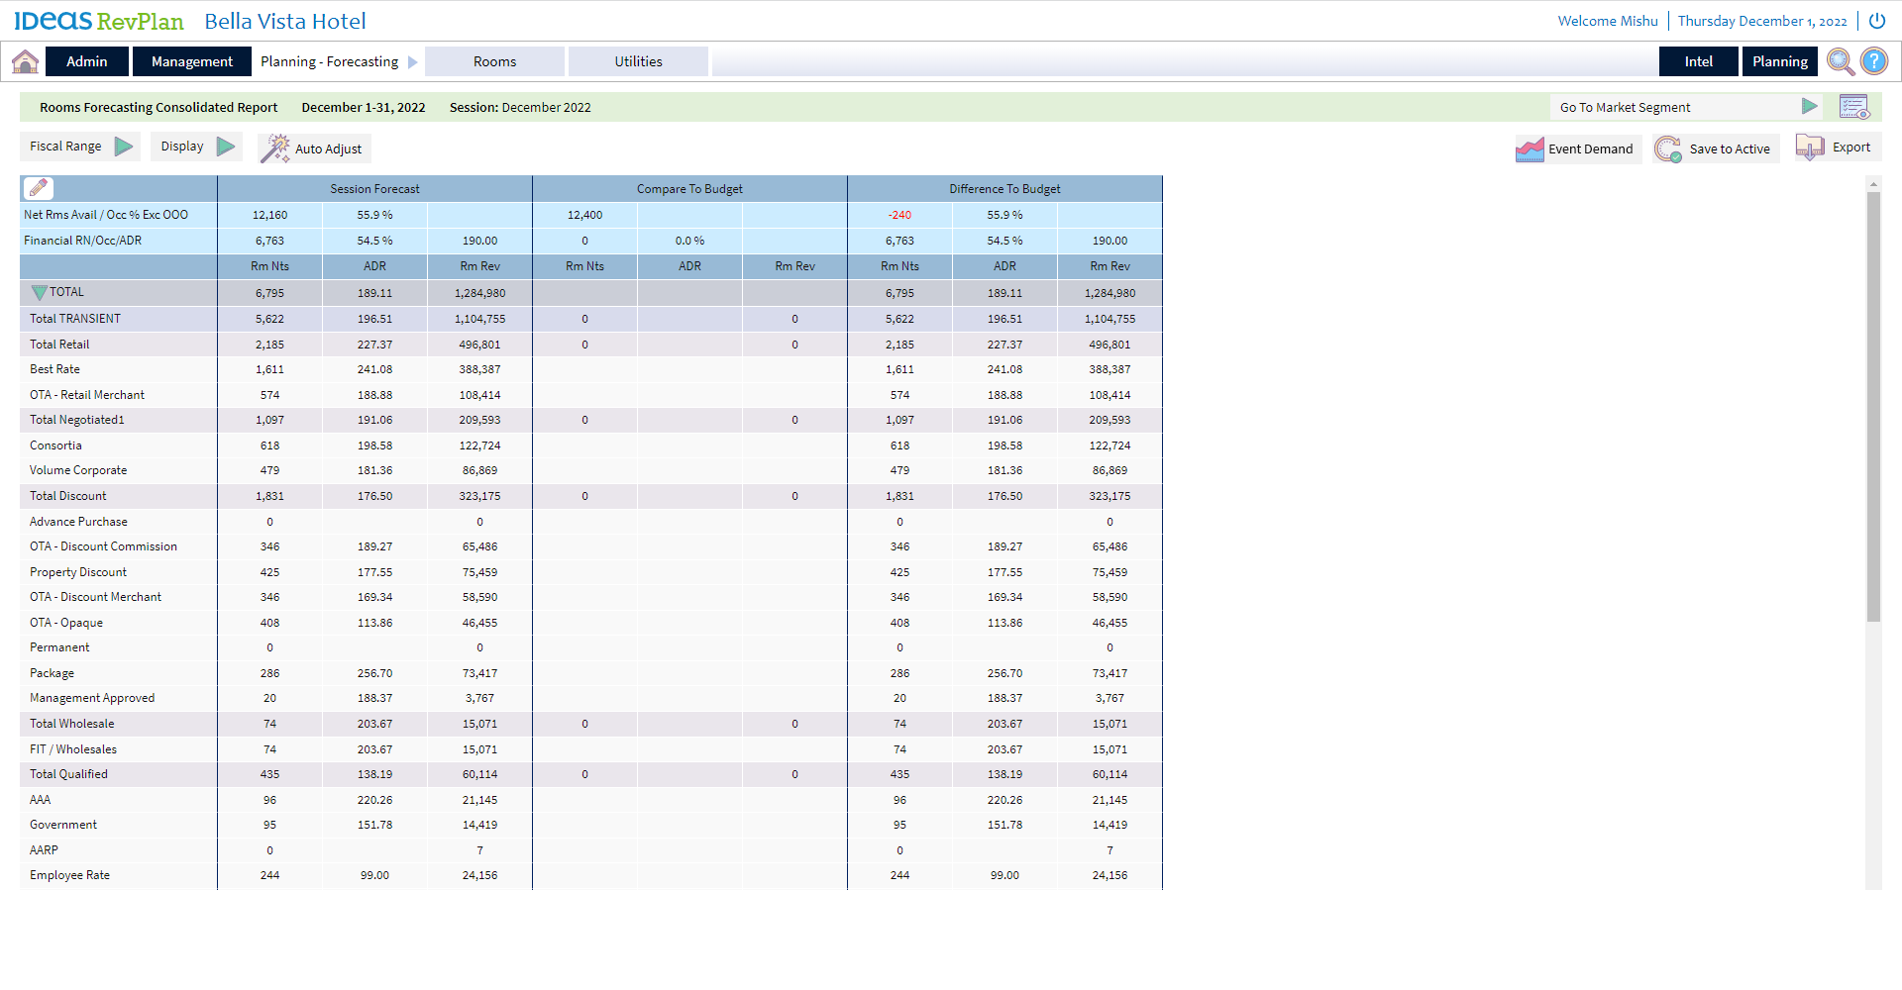Click the Home house icon
1902x990 pixels.
[25, 61]
